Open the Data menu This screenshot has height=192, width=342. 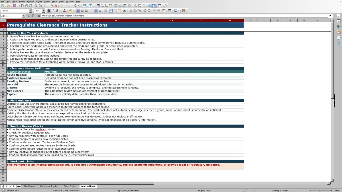point(54,1)
